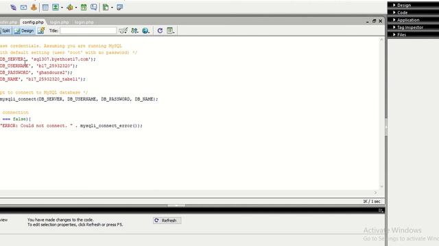Click the 'ghandours2' password string

pos(51,72)
